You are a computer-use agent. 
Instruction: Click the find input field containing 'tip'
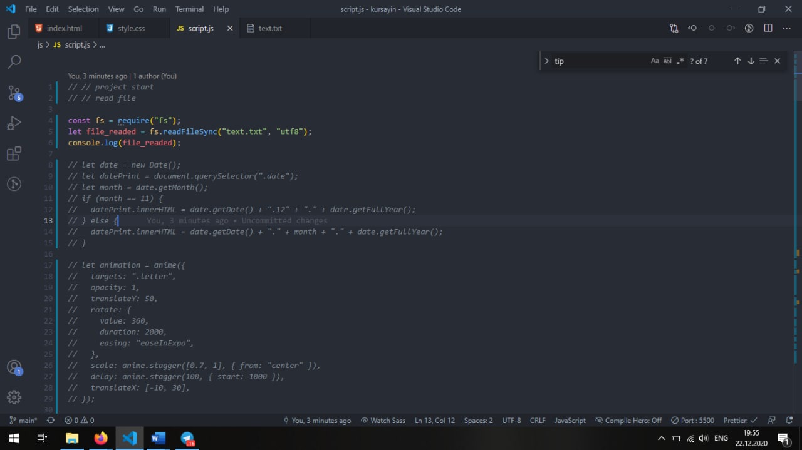(600, 61)
